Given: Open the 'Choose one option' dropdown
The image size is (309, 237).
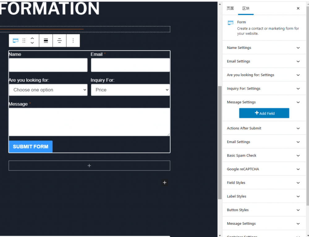Looking at the screenshot, I should (48, 90).
